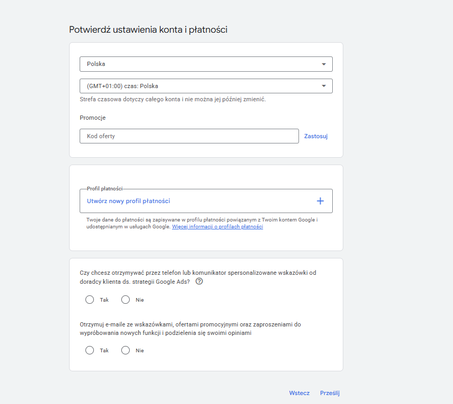This screenshot has width=453, height=404.
Task: Open the Polska country dropdown
Action: (x=200, y=64)
